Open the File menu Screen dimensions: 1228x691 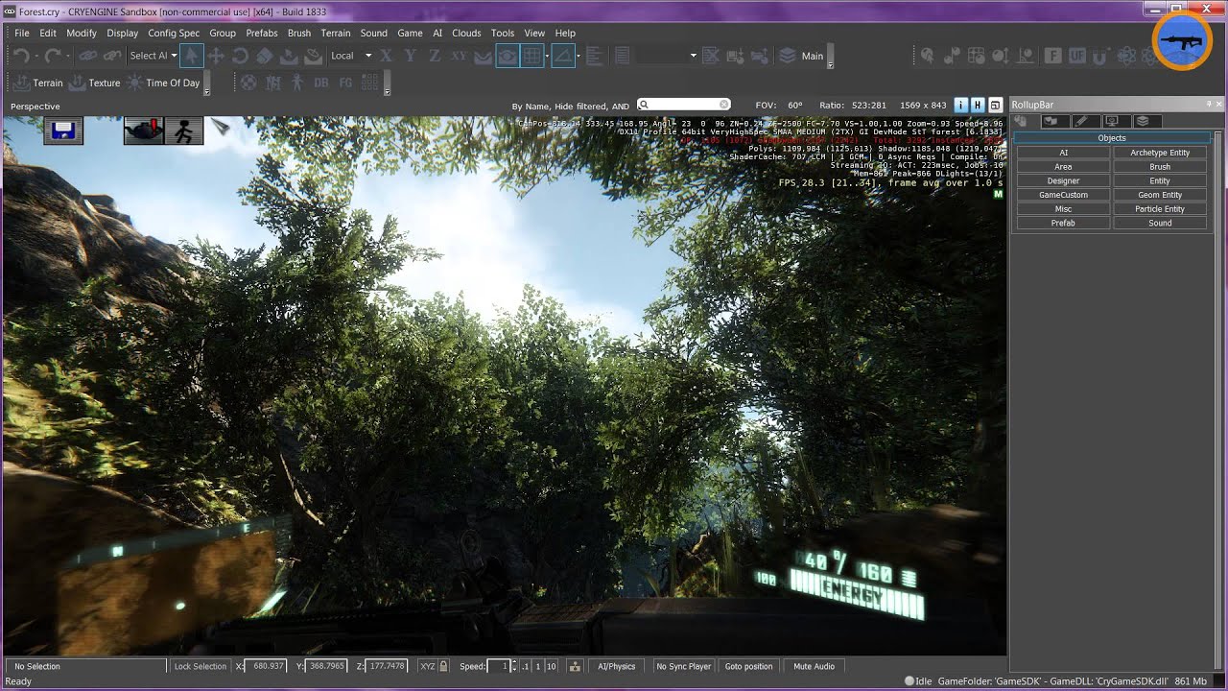click(x=22, y=33)
